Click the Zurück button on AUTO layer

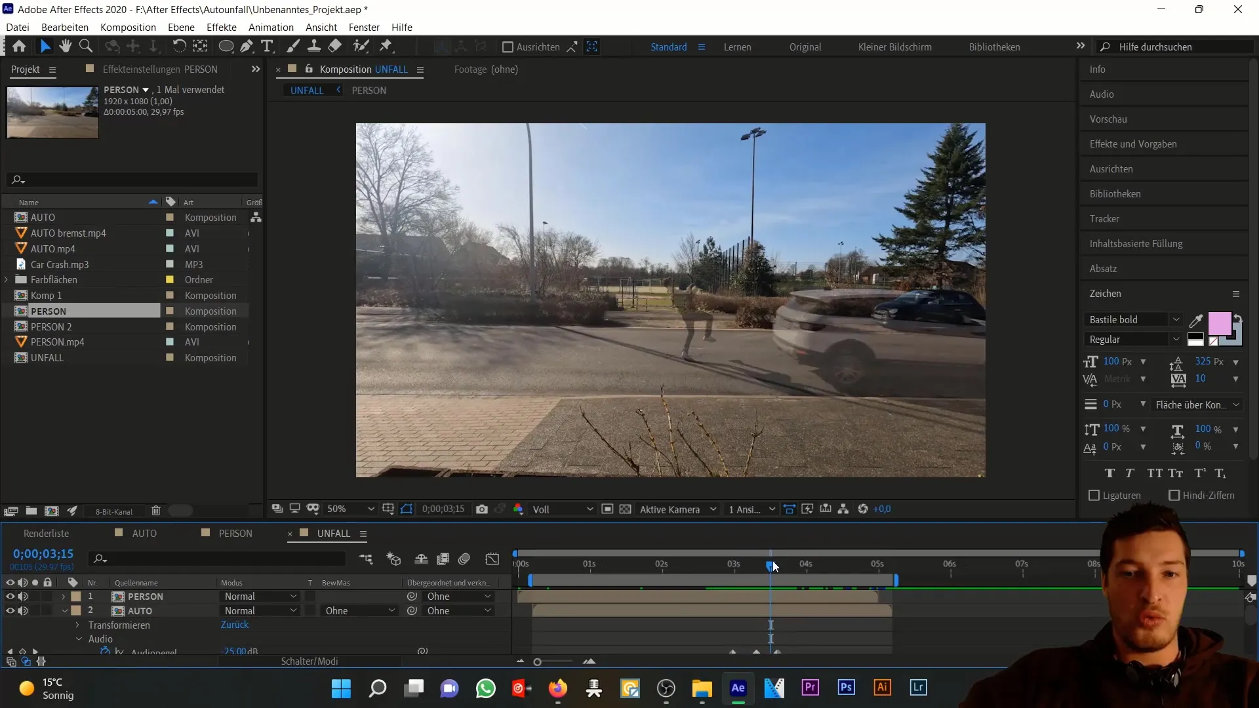234,625
